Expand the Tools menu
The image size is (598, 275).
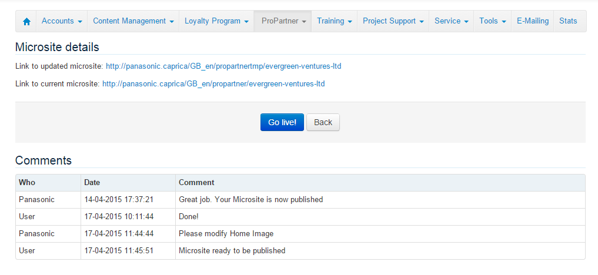tap(493, 21)
